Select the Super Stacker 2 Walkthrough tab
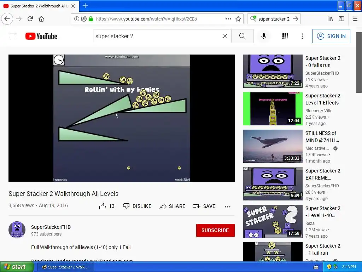The width and height of the screenshot is (362, 272). pyautogui.click(x=40, y=6)
